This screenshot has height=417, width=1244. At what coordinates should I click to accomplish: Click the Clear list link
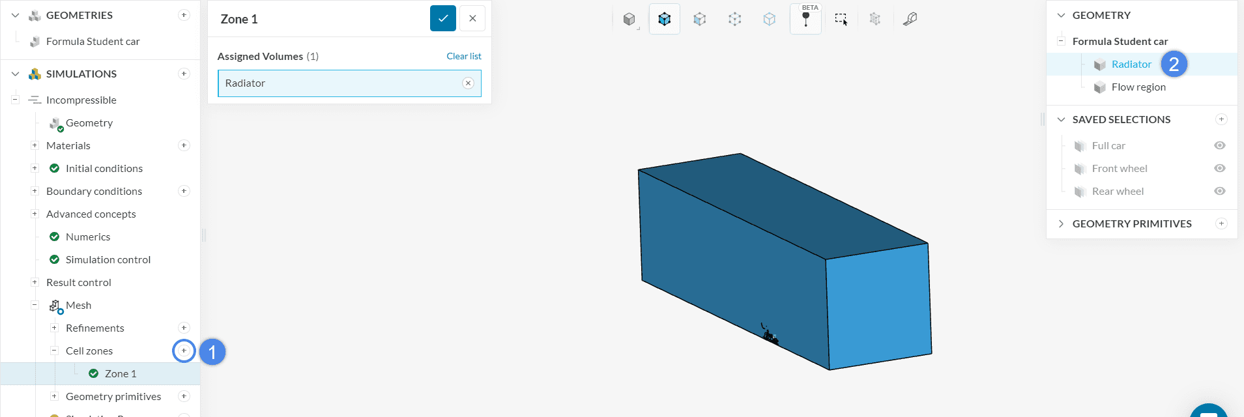coord(463,56)
